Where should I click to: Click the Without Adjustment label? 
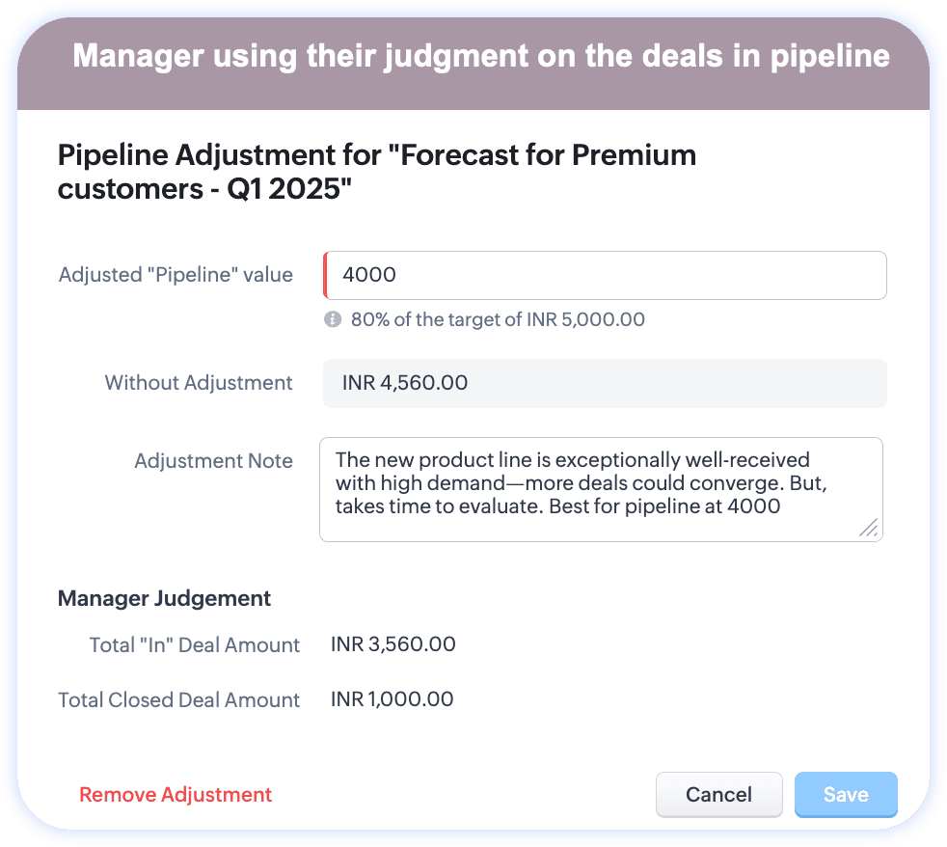coord(199,383)
